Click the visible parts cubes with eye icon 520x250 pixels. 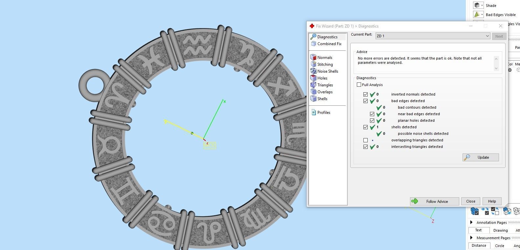tap(507, 211)
